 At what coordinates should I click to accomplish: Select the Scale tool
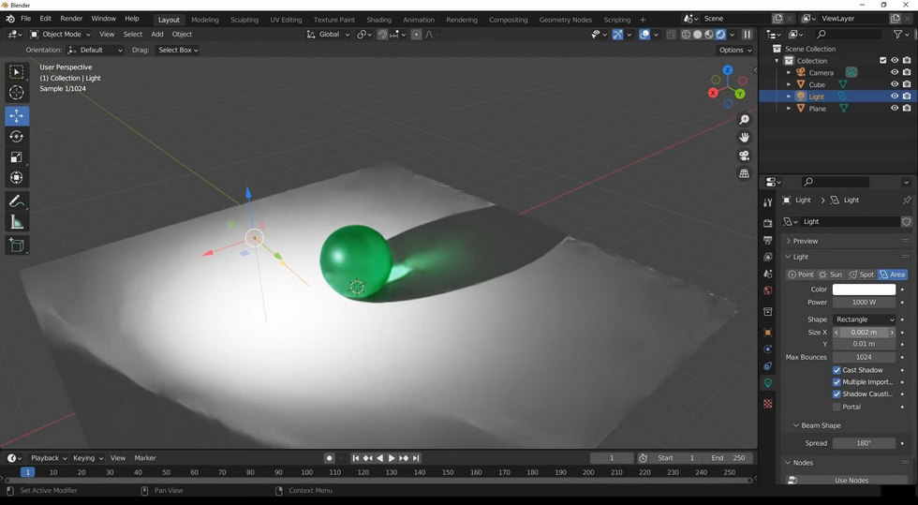click(17, 157)
